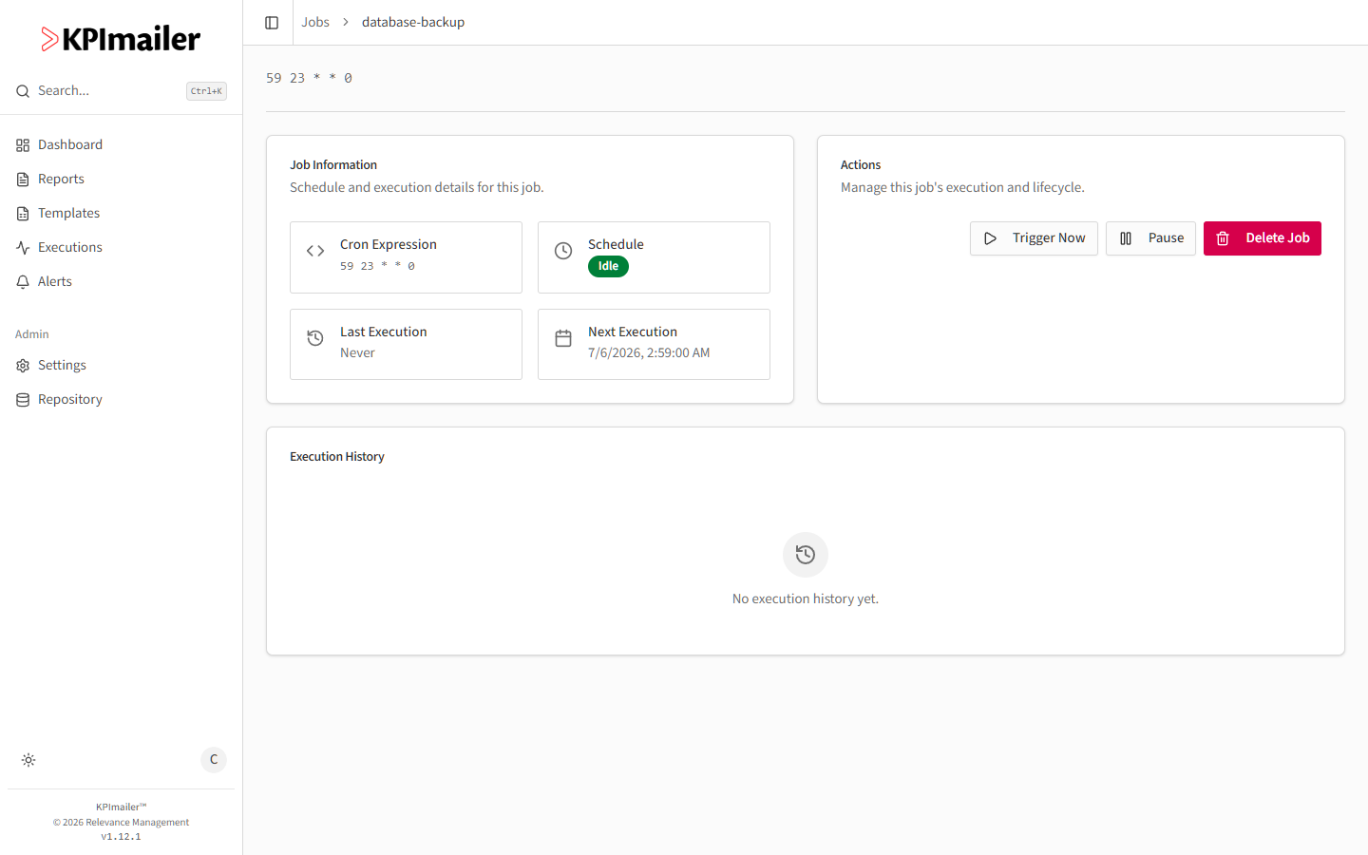Viewport: 1368px width, 855px height.
Task: Go to Reports
Action: point(121,179)
